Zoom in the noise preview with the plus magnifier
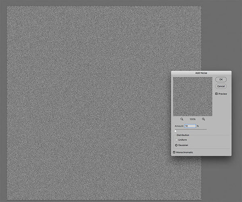242x202 pixels. point(203,119)
